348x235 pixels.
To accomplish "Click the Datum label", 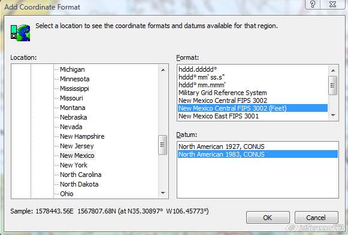I will click(x=187, y=135).
